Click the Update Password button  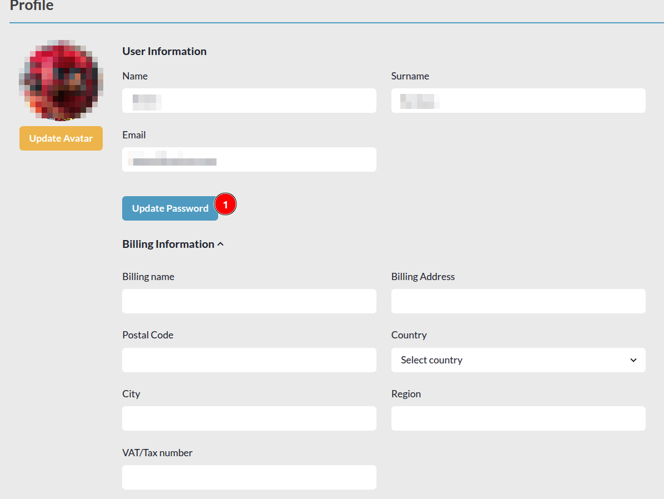click(170, 208)
